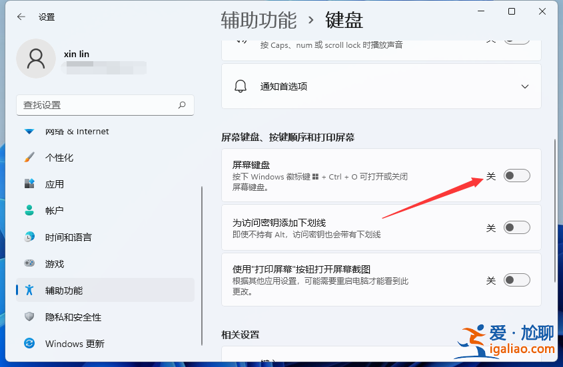563x367 pixels.
Task: Open the 应用 settings page
Action: (x=105, y=184)
